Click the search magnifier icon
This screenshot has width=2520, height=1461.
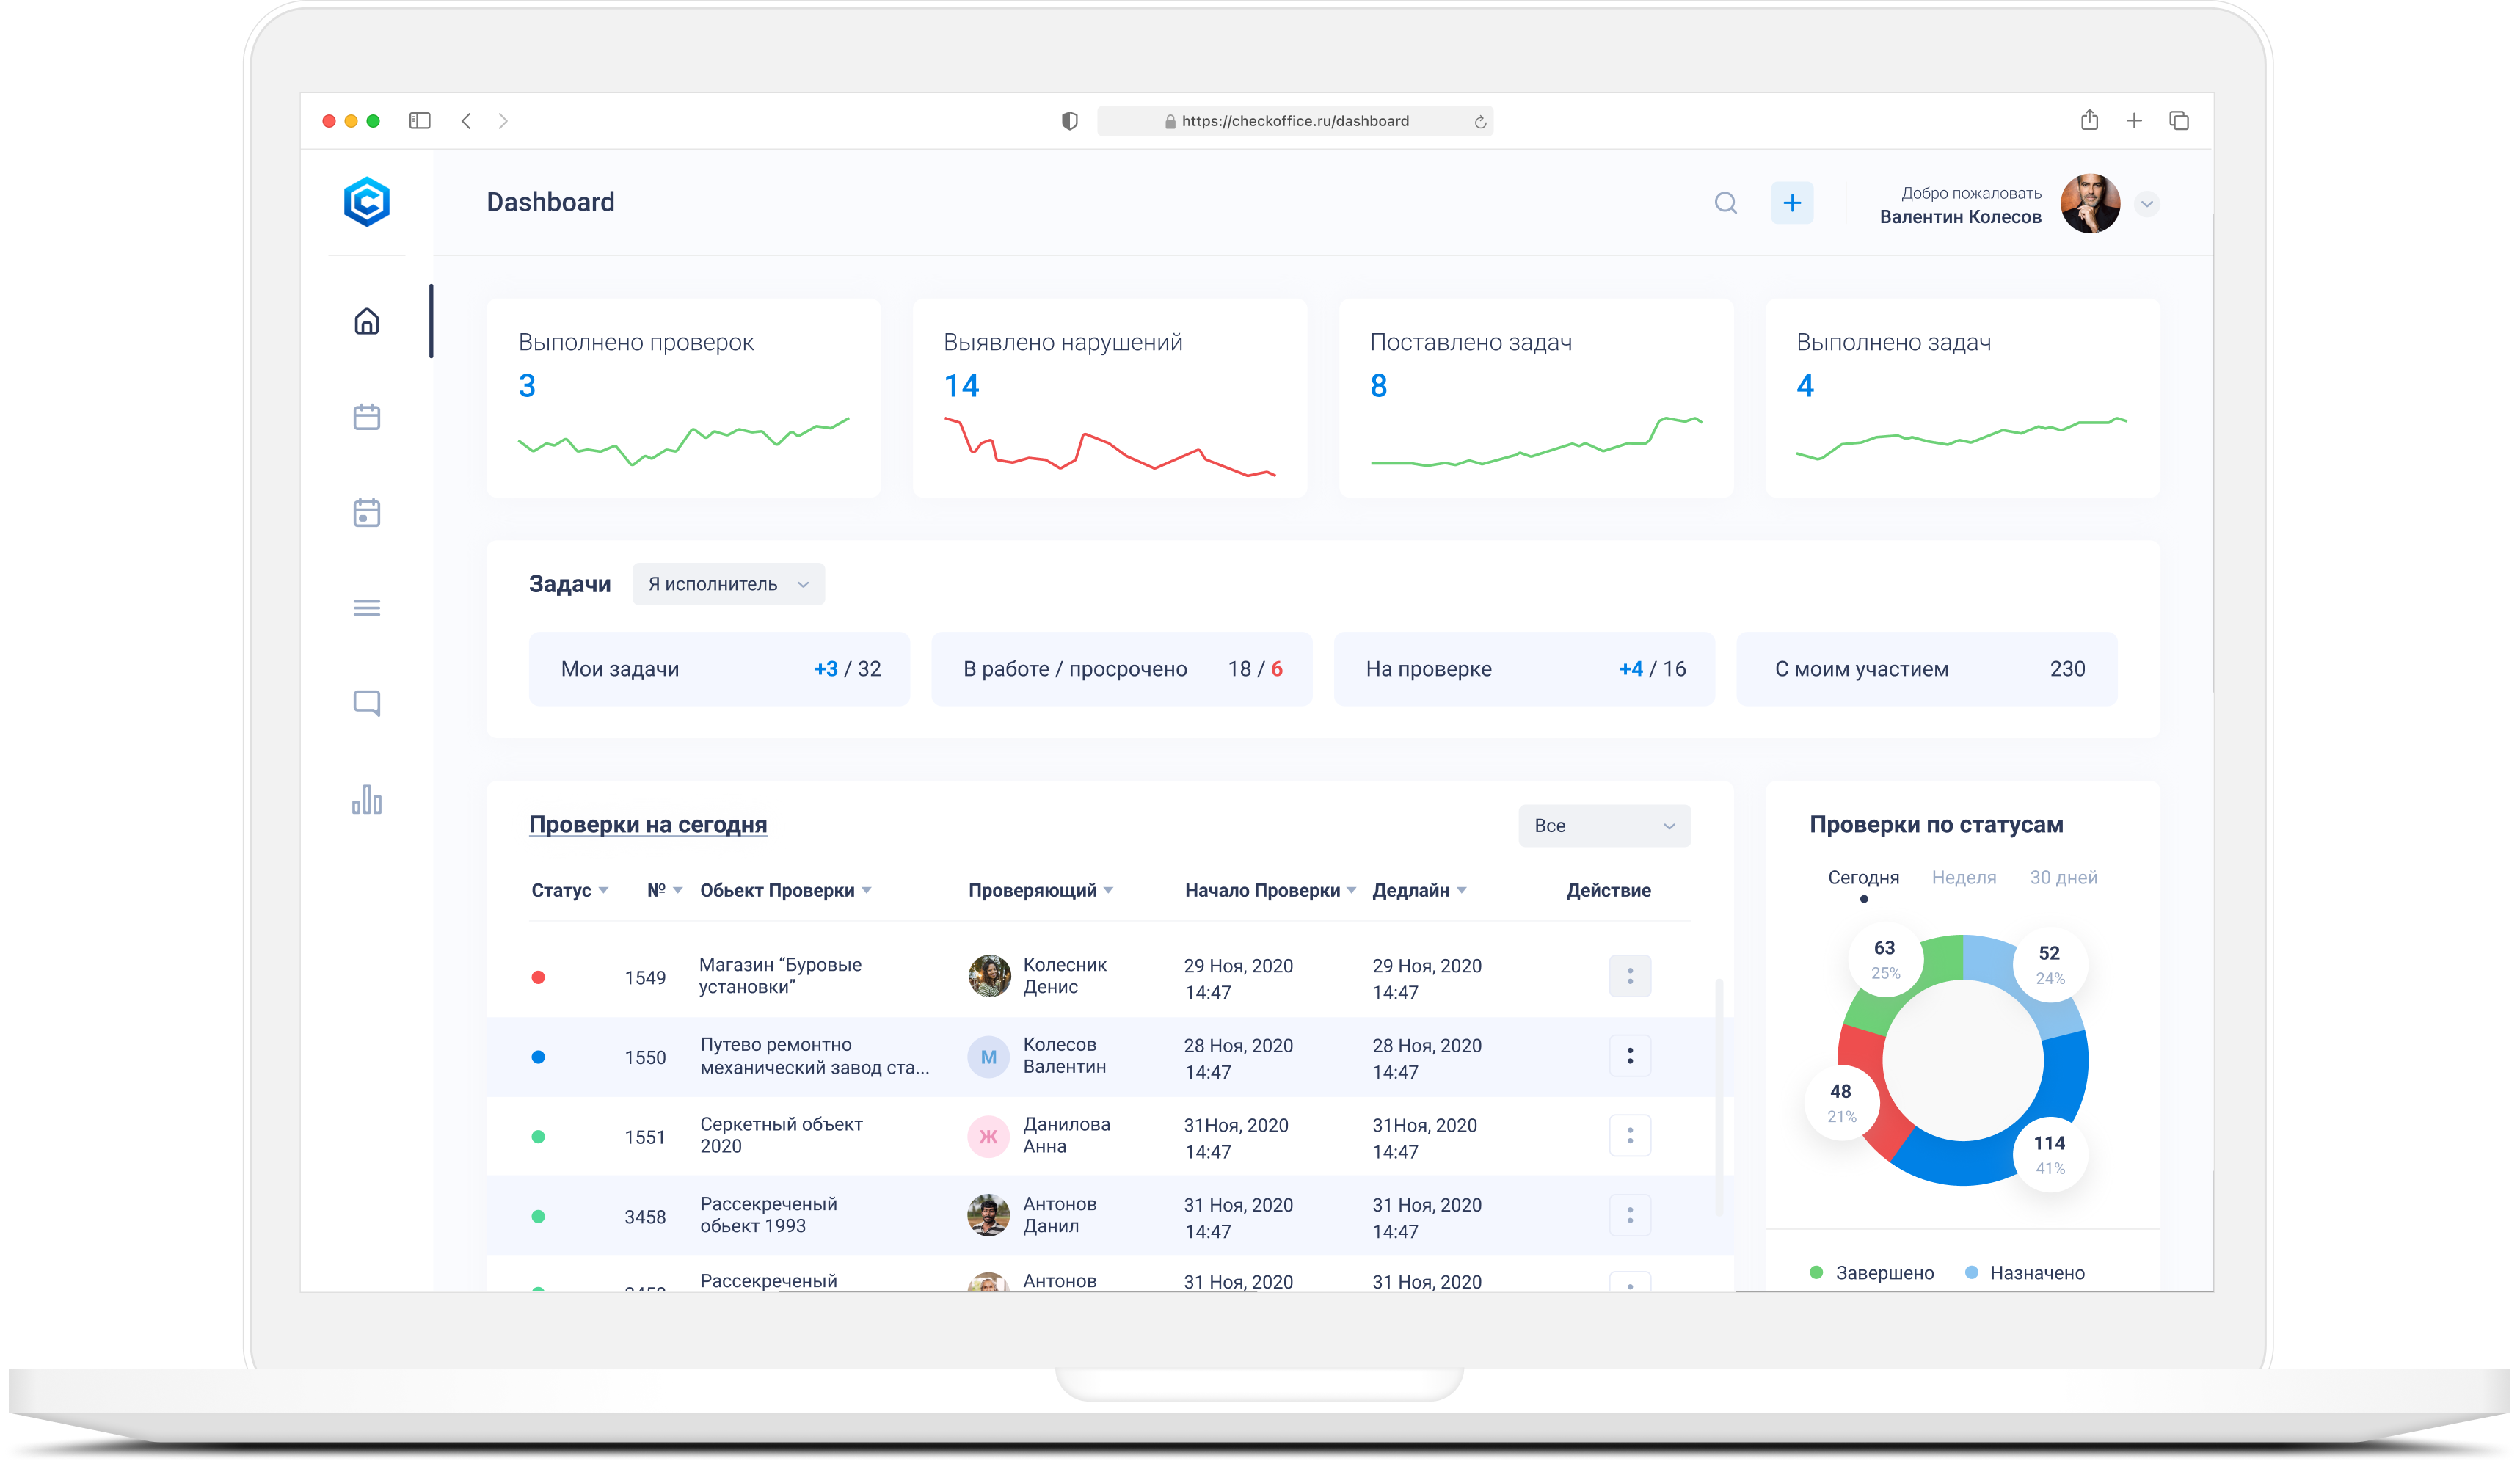[x=1726, y=202]
